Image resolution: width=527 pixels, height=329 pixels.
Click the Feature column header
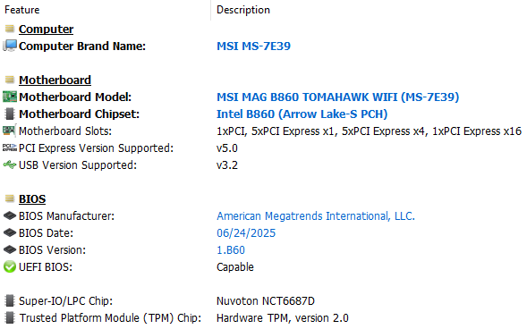pyautogui.click(x=21, y=10)
